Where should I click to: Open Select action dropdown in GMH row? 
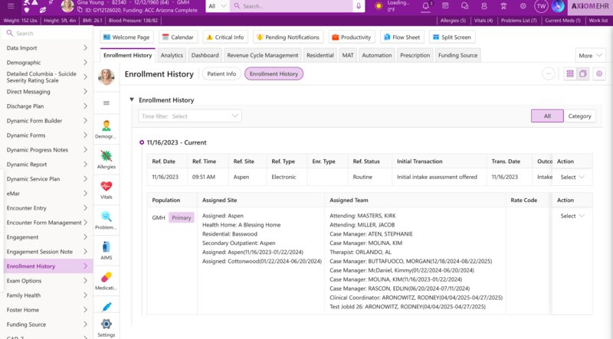click(x=572, y=216)
